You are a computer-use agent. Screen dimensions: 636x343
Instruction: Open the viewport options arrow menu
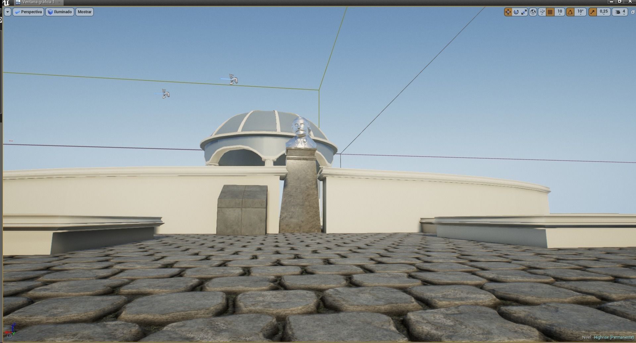[x=8, y=12]
